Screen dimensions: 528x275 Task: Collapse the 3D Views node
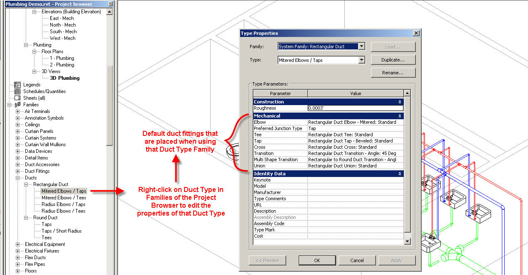[34, 71]
